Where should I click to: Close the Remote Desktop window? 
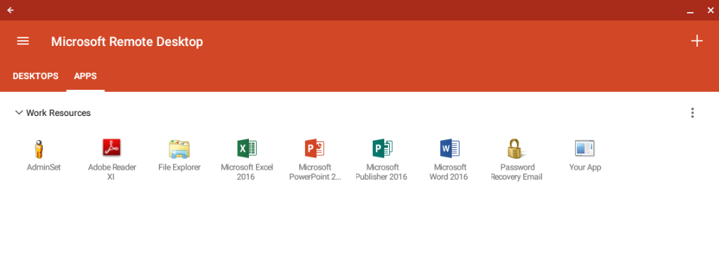[x=710, y=10]
